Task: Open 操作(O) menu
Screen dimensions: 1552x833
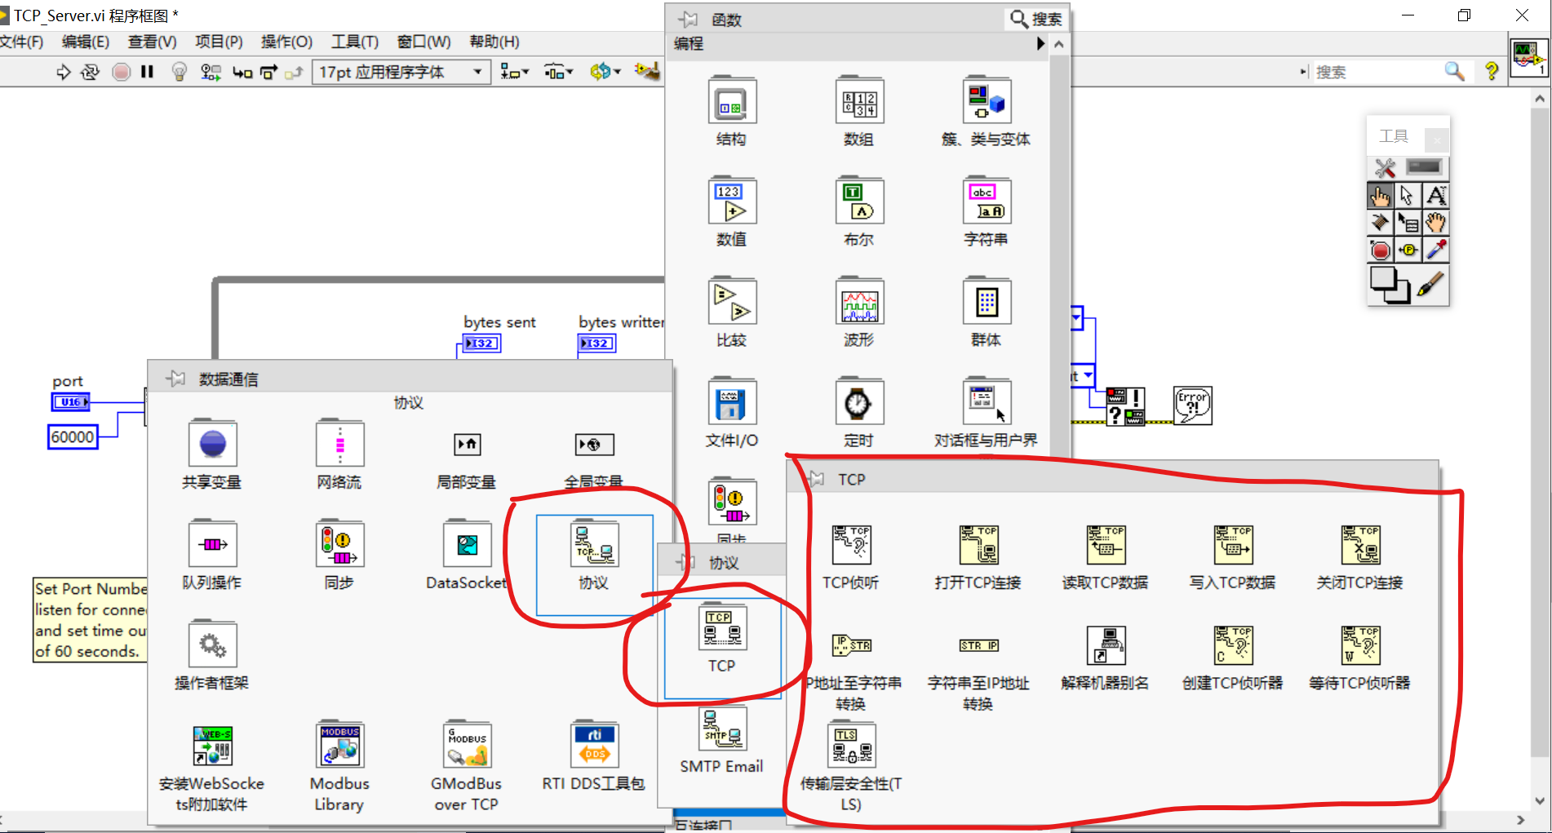Action: [x=286, y=42]
